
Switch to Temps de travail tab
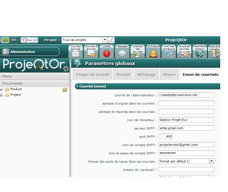[x=92, y=74]
